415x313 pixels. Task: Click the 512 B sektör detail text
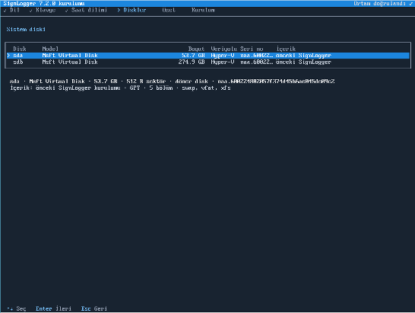point(146,81)
